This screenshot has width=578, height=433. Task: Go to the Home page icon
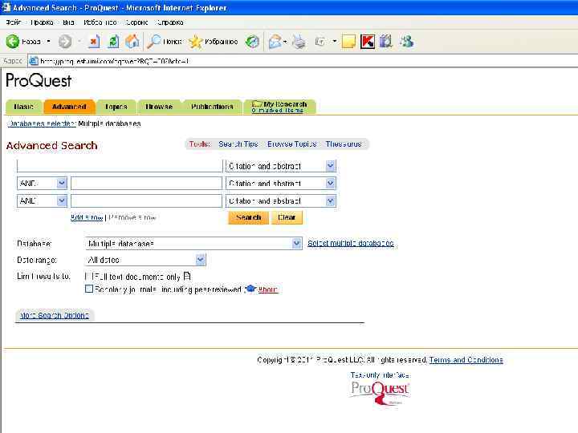(132, 42)
